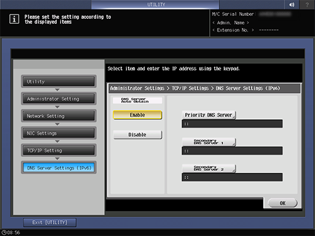This screenshot has width=315, height=236.
Task: Select DNS Server Settings (IPv6) item
Action: point(58,168)
